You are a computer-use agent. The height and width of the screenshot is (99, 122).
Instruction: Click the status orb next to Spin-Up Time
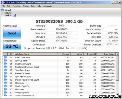[x=5, y=60]
